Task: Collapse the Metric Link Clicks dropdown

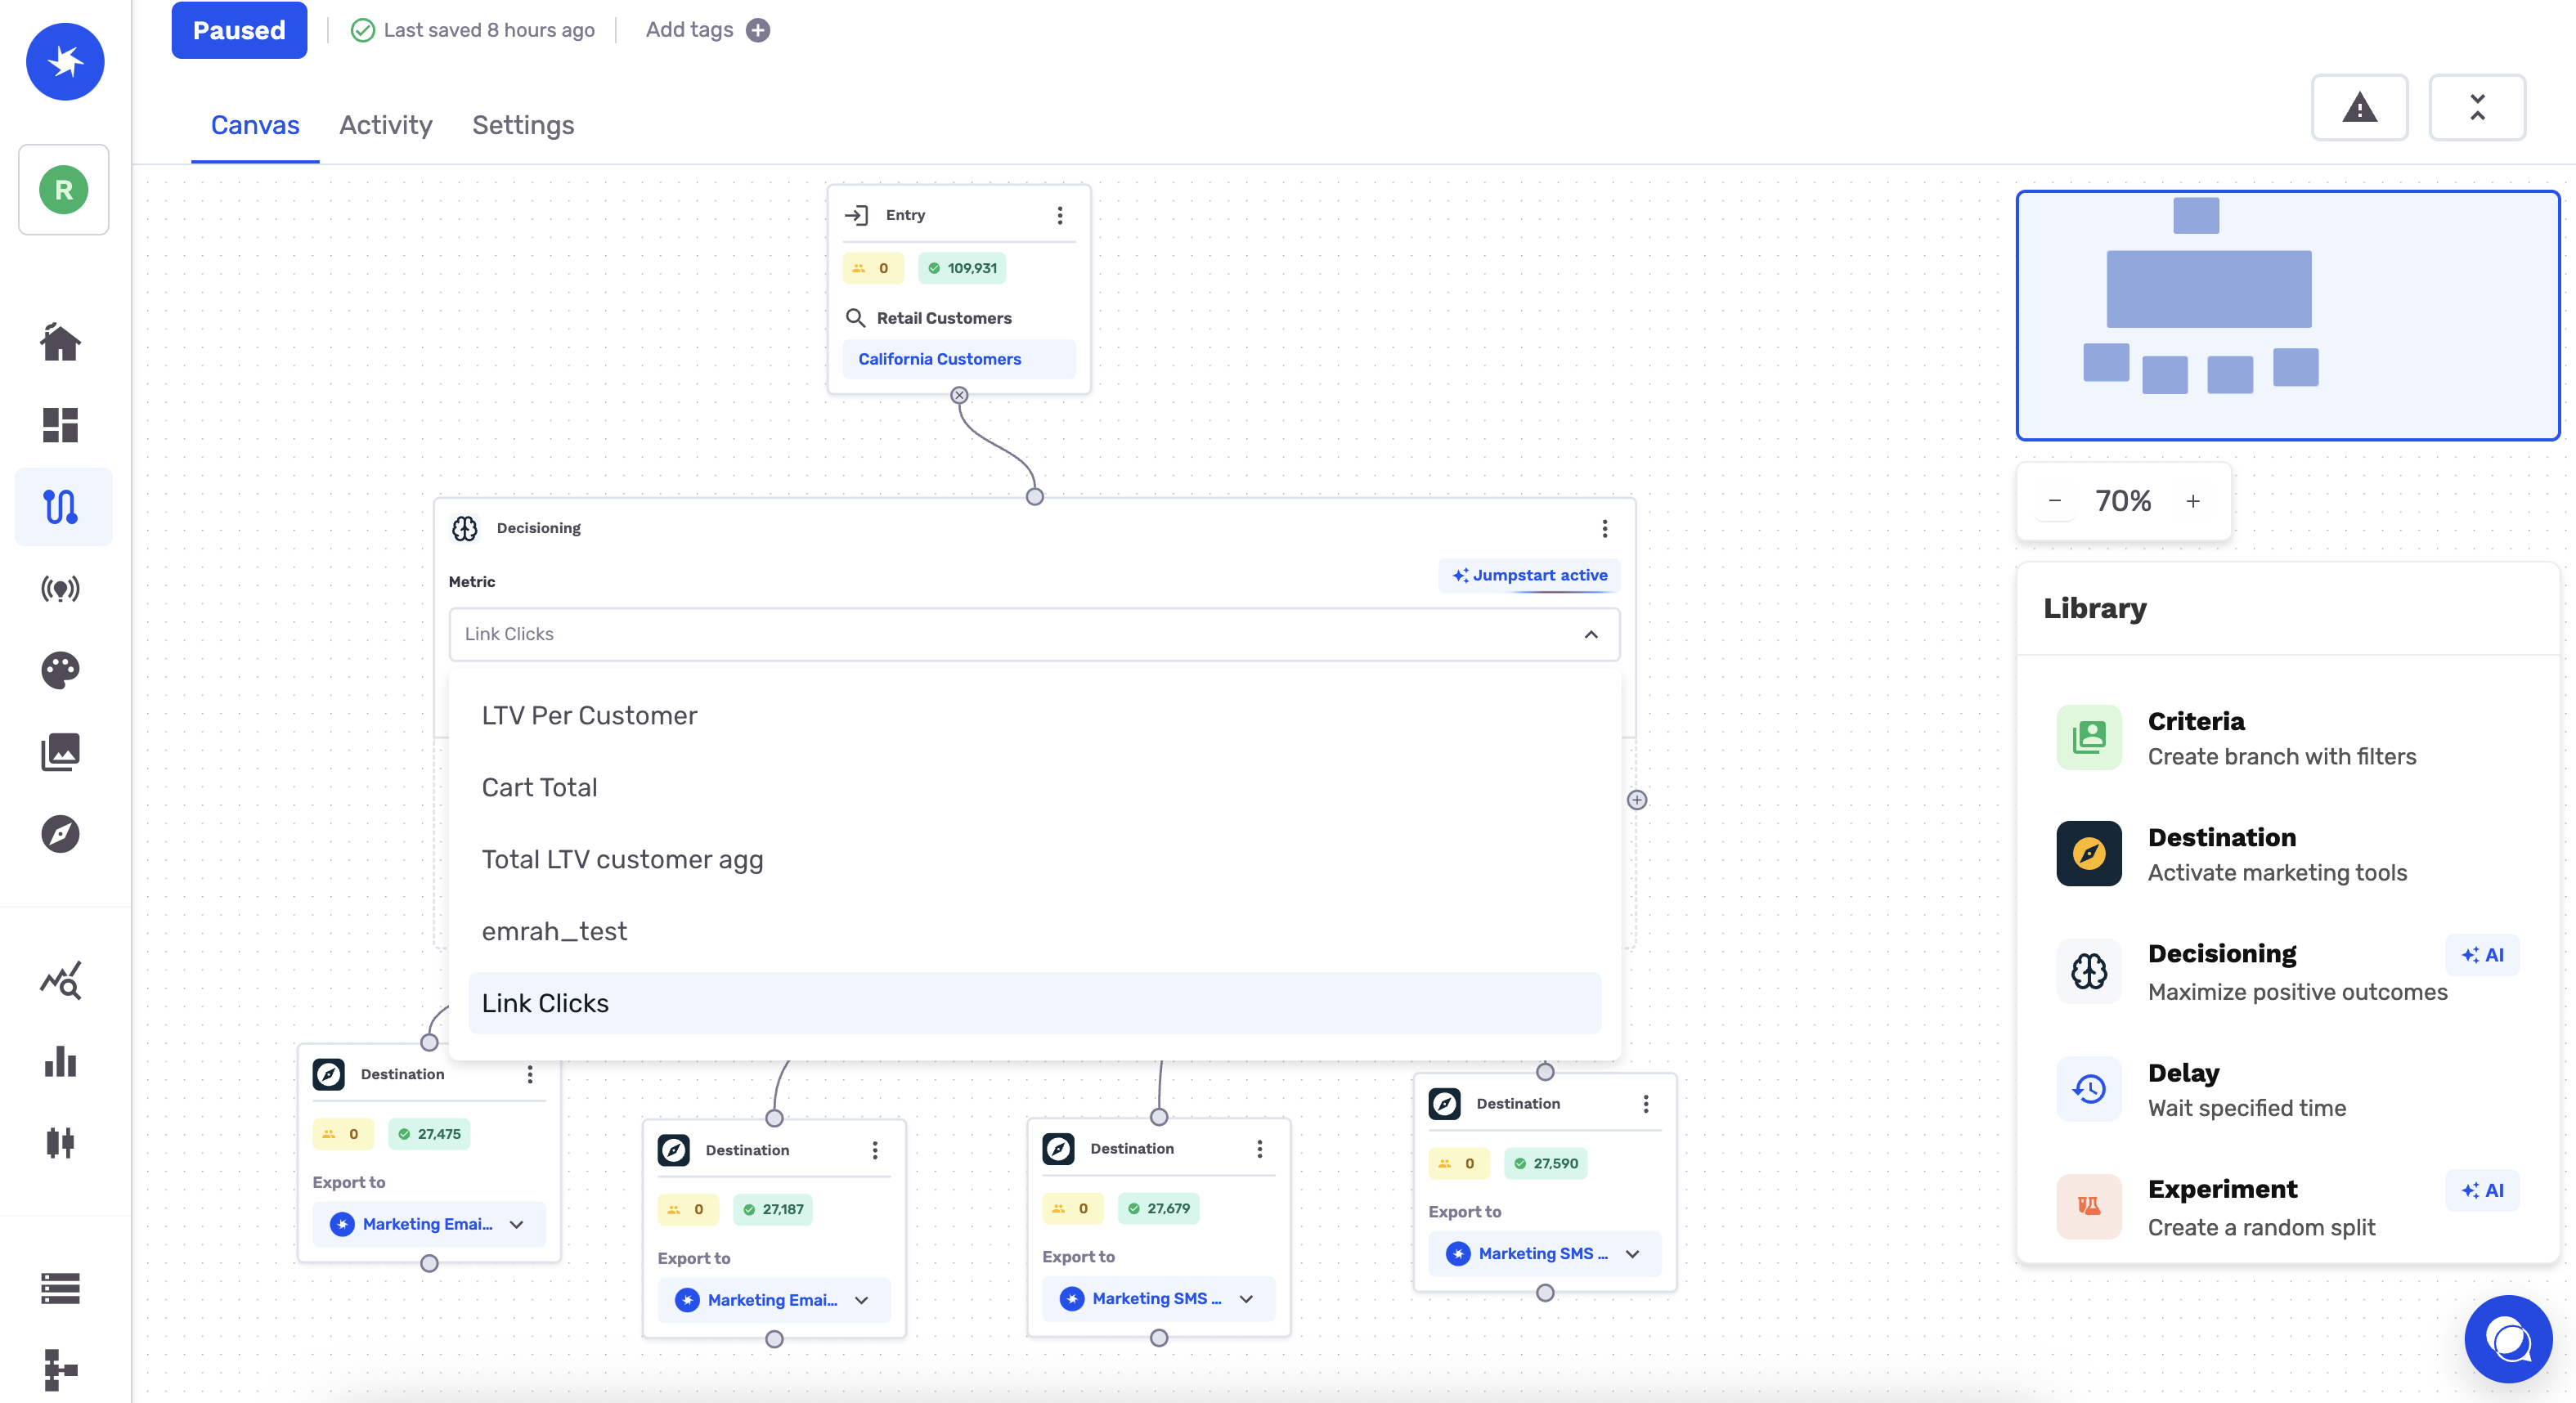Action: pyautogui.click(x=1591, y=634)
